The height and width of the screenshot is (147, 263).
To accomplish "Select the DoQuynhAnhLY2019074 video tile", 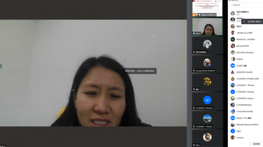I will [x=207, y=64].
